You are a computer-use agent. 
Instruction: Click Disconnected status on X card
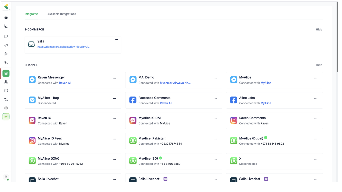(x=248, y=164)
